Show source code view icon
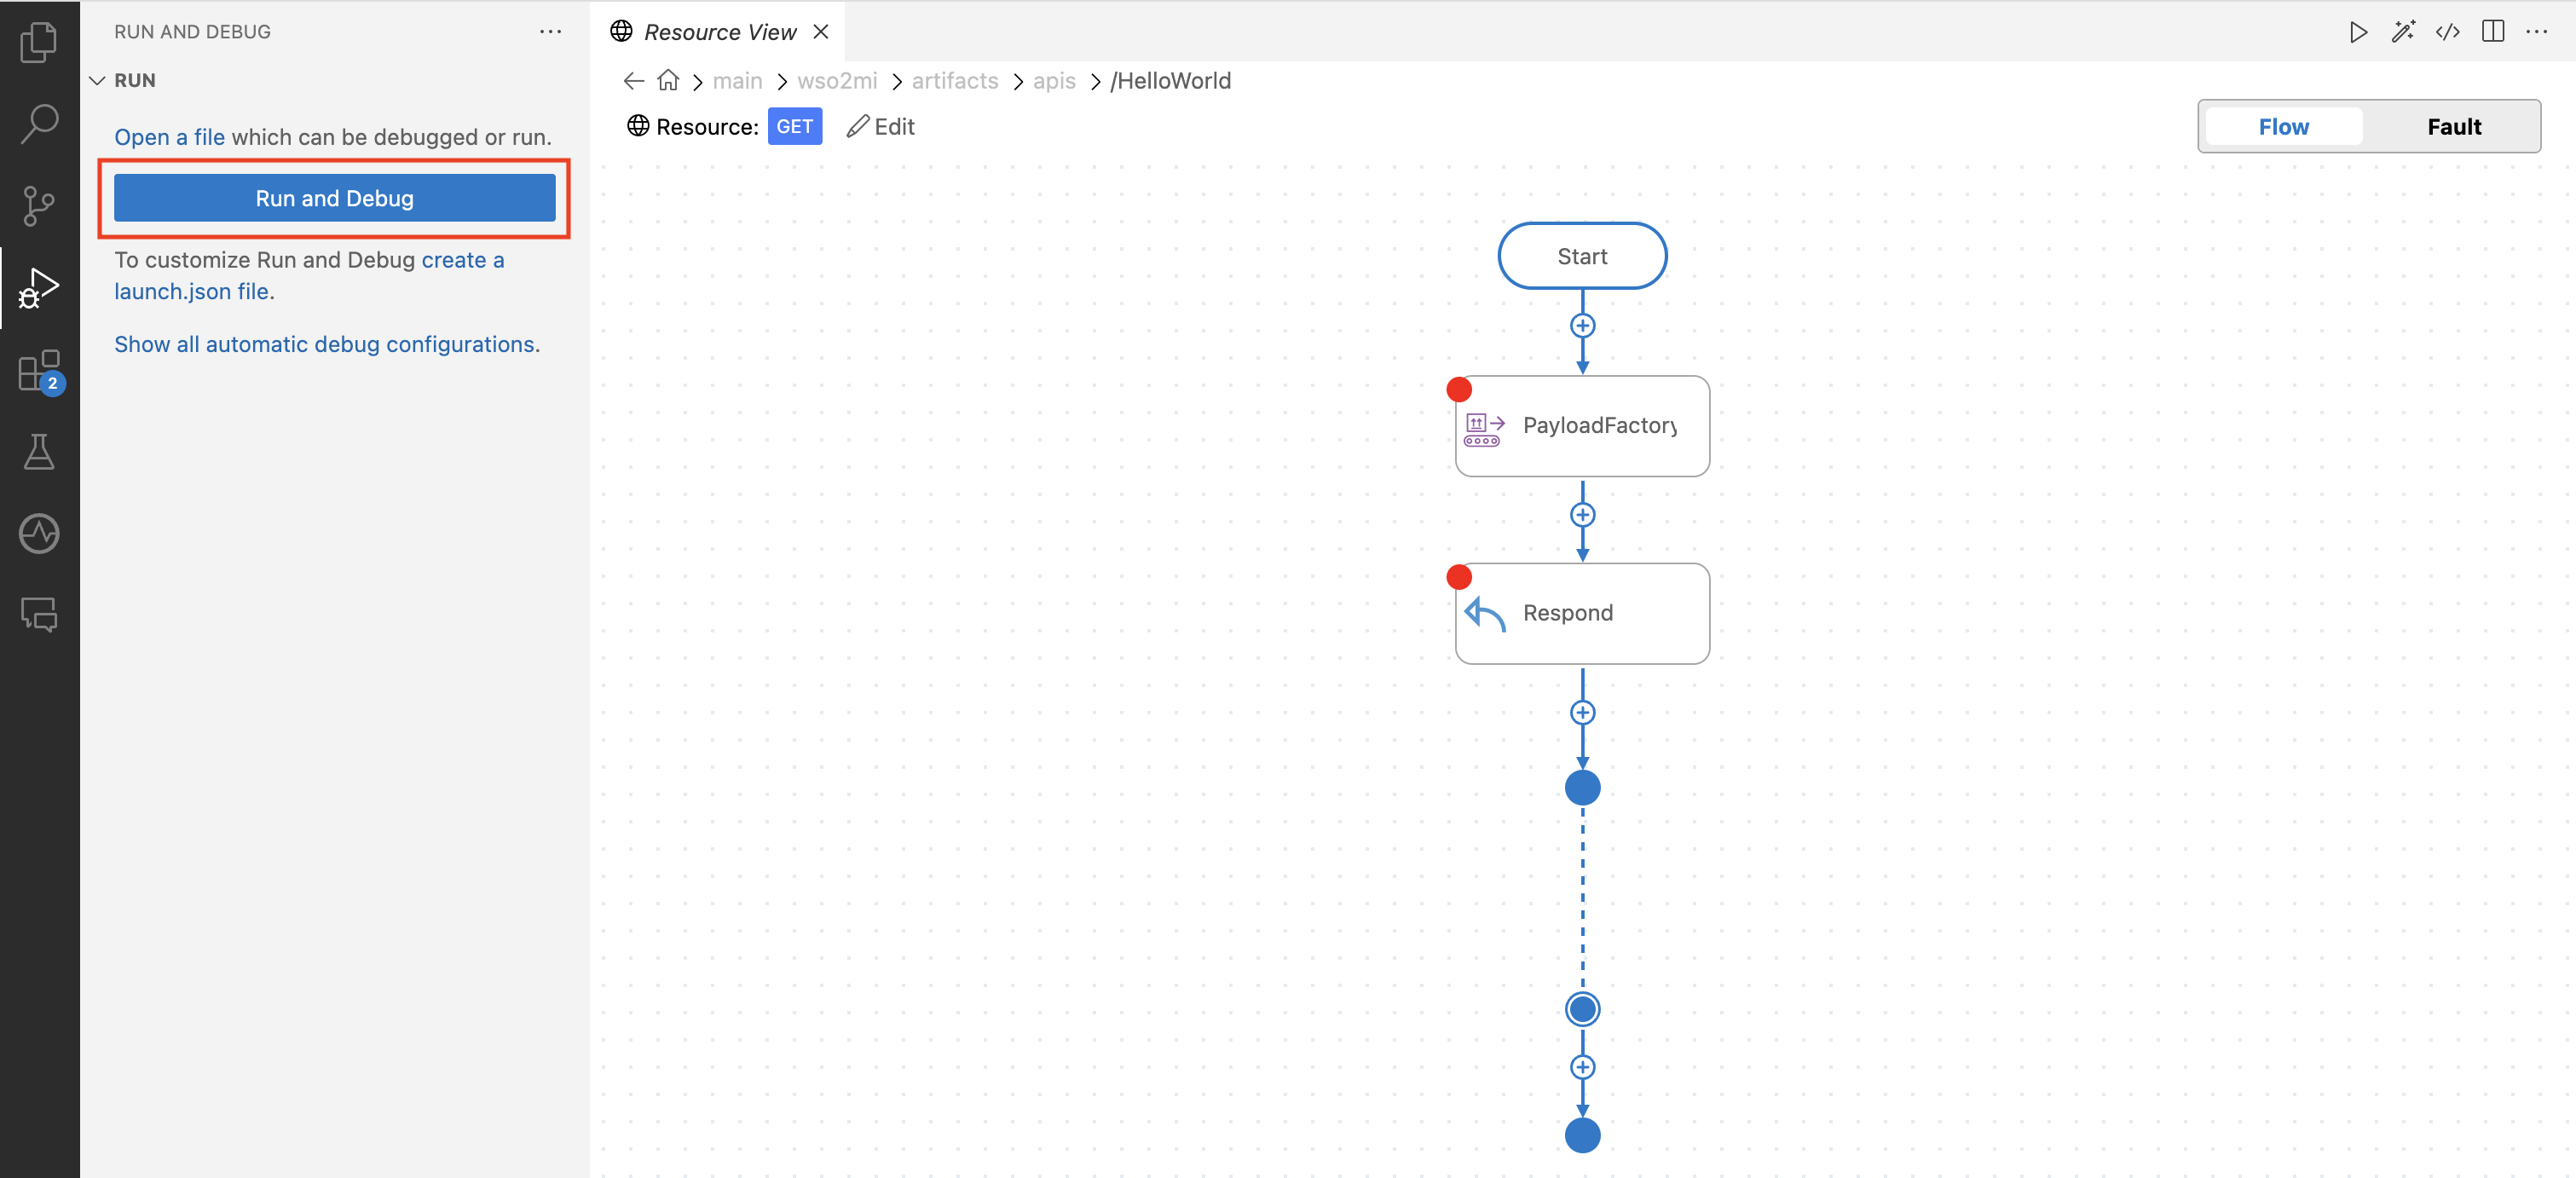The width and height of the screenshot is (2576, 1178). [2448, 32]
